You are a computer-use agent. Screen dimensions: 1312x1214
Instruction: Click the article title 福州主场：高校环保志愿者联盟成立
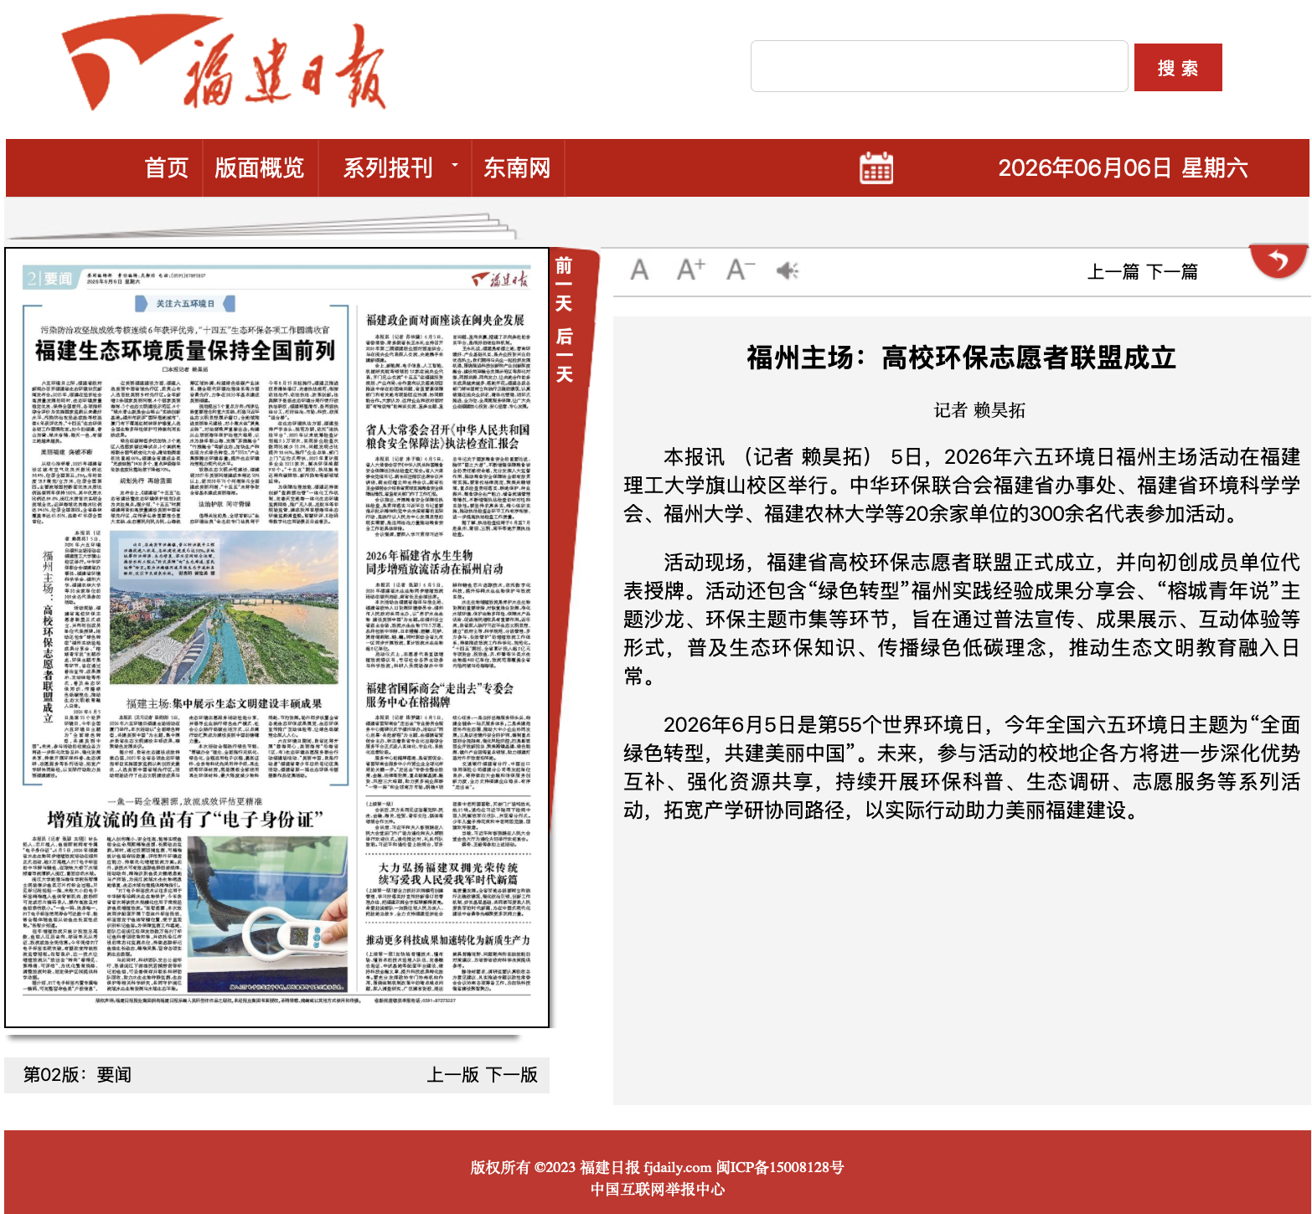(961, 358)
